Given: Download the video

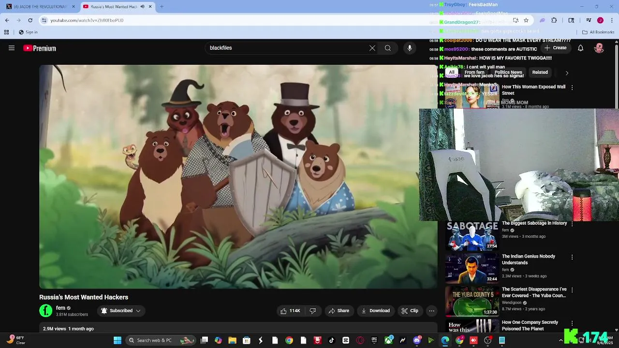Looking at the screenshot, I should click(375, 311).
